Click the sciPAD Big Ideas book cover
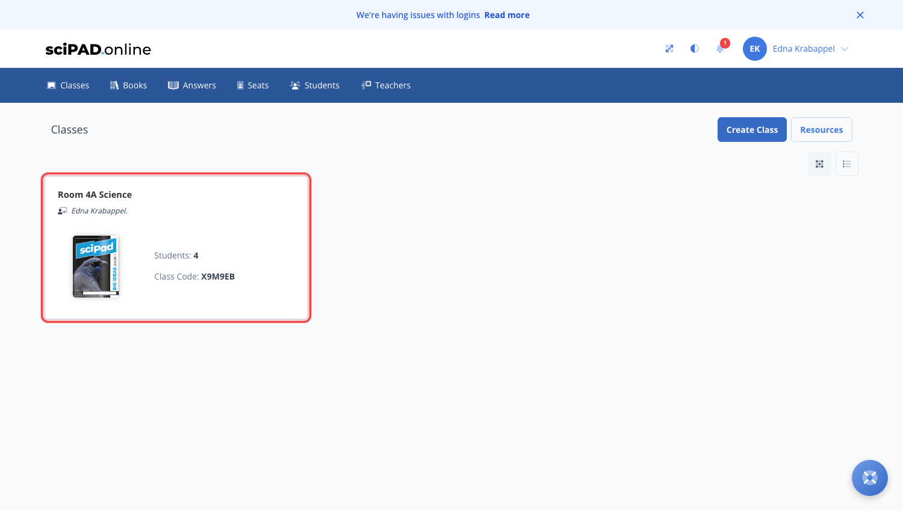The width and height of the screenshot is (903, 511). 96,266
